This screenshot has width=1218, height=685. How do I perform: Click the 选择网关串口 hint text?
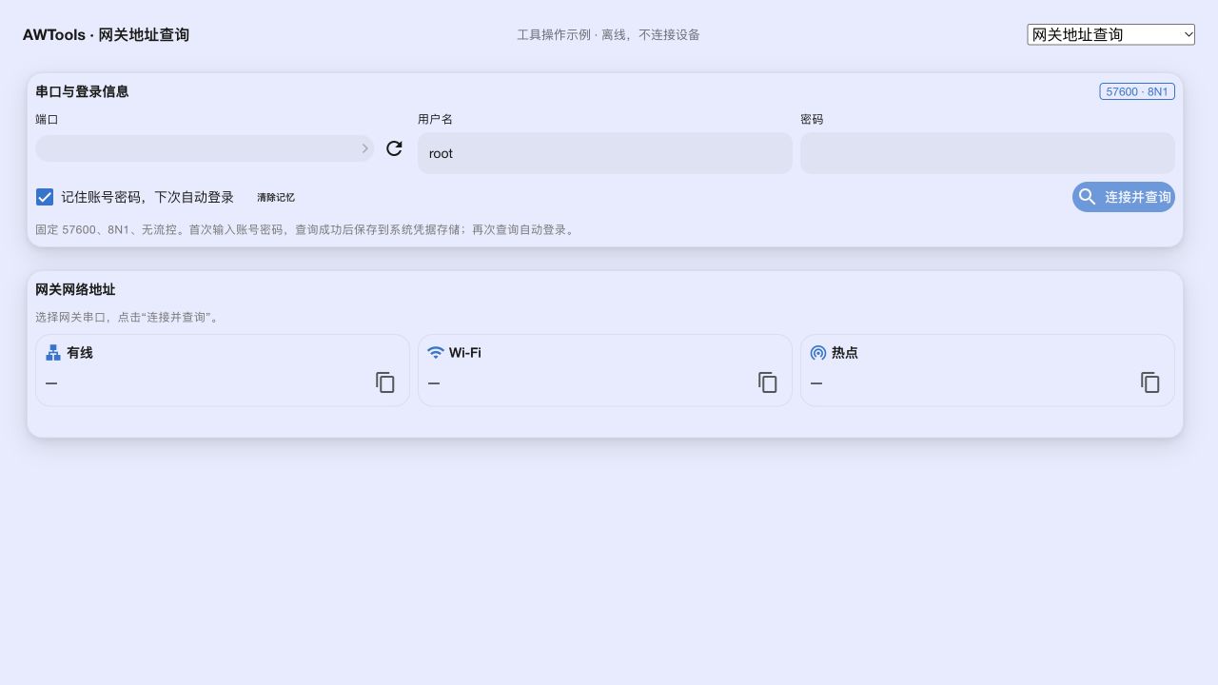click(x=128, y=318)
